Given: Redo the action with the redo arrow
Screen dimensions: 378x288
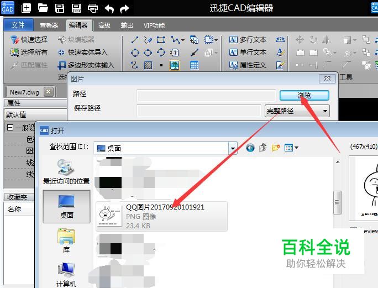Looking at the screenshot, I should pos(124,9).
